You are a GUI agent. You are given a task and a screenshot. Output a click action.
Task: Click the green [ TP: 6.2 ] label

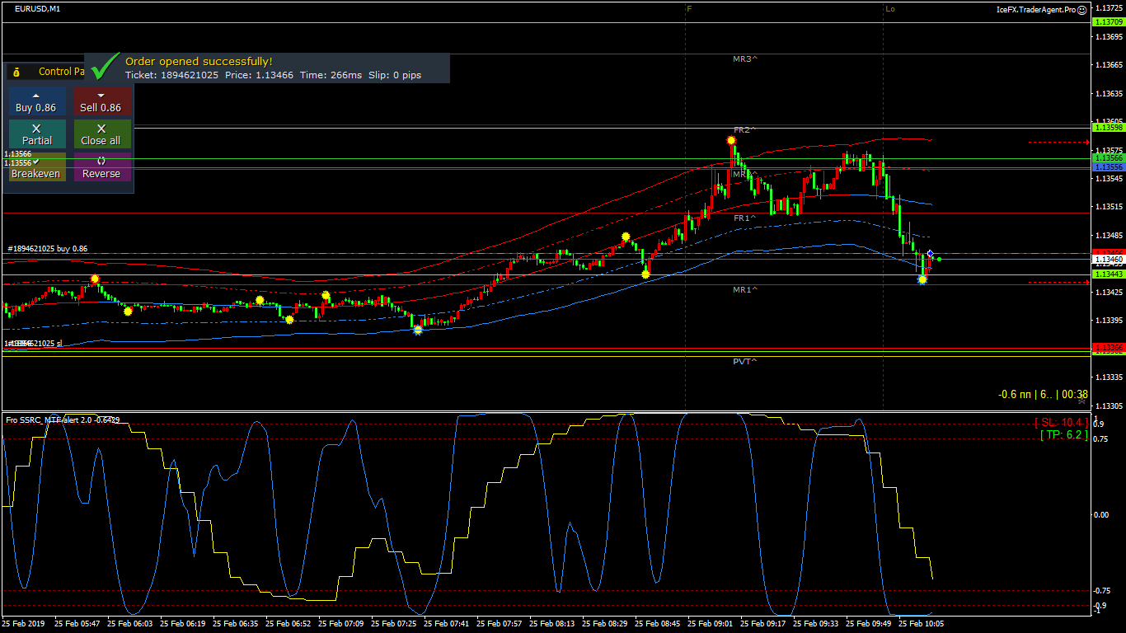pyautogui.click(x=1063, y=434)
